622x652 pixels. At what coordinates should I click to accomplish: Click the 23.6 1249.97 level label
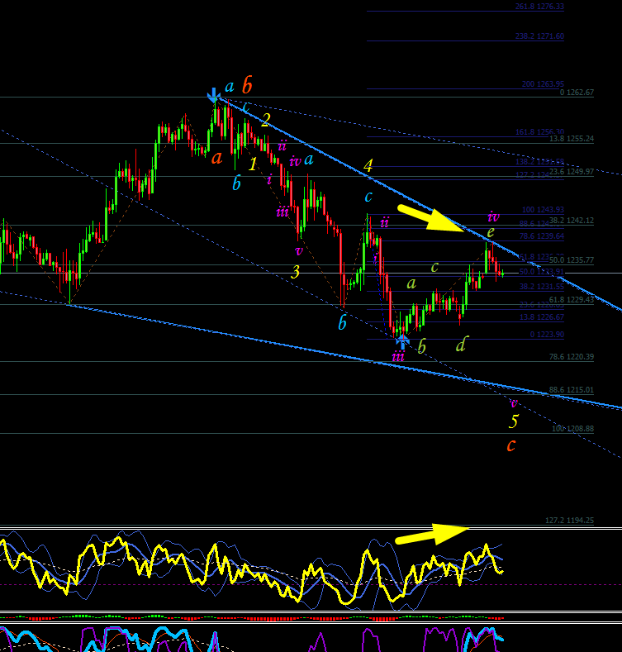[572, 171]
